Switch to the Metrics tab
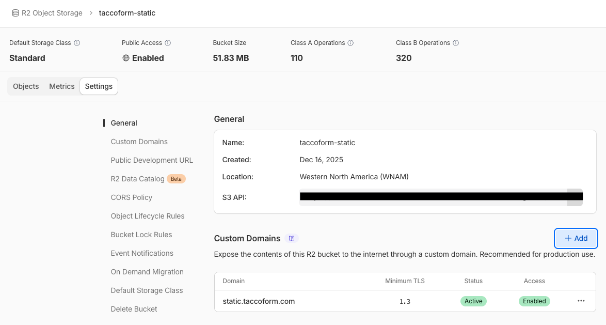606x325 pixels. (61, 86)
